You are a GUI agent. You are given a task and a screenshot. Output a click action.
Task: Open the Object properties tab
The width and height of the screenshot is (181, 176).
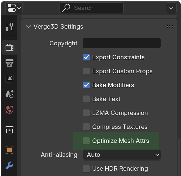point(9,150)
